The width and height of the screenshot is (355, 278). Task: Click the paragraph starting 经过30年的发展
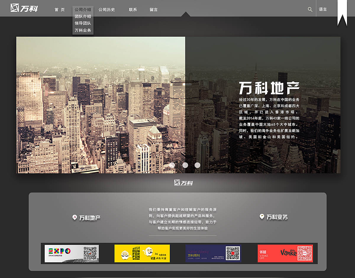[x=269, y=118]
